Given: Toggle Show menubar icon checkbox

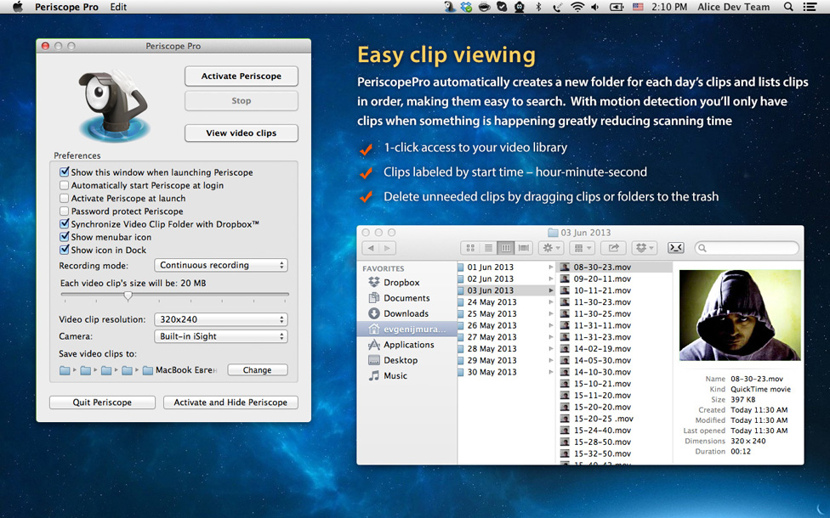Looking at the screenshot, I should tap(64, 237).
